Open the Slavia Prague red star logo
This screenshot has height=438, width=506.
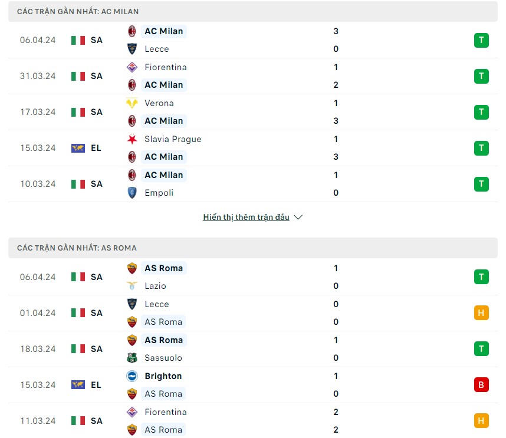coord(133,139)
